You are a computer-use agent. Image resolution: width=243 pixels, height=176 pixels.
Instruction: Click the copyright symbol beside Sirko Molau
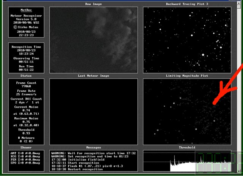[x=16, y=27]
